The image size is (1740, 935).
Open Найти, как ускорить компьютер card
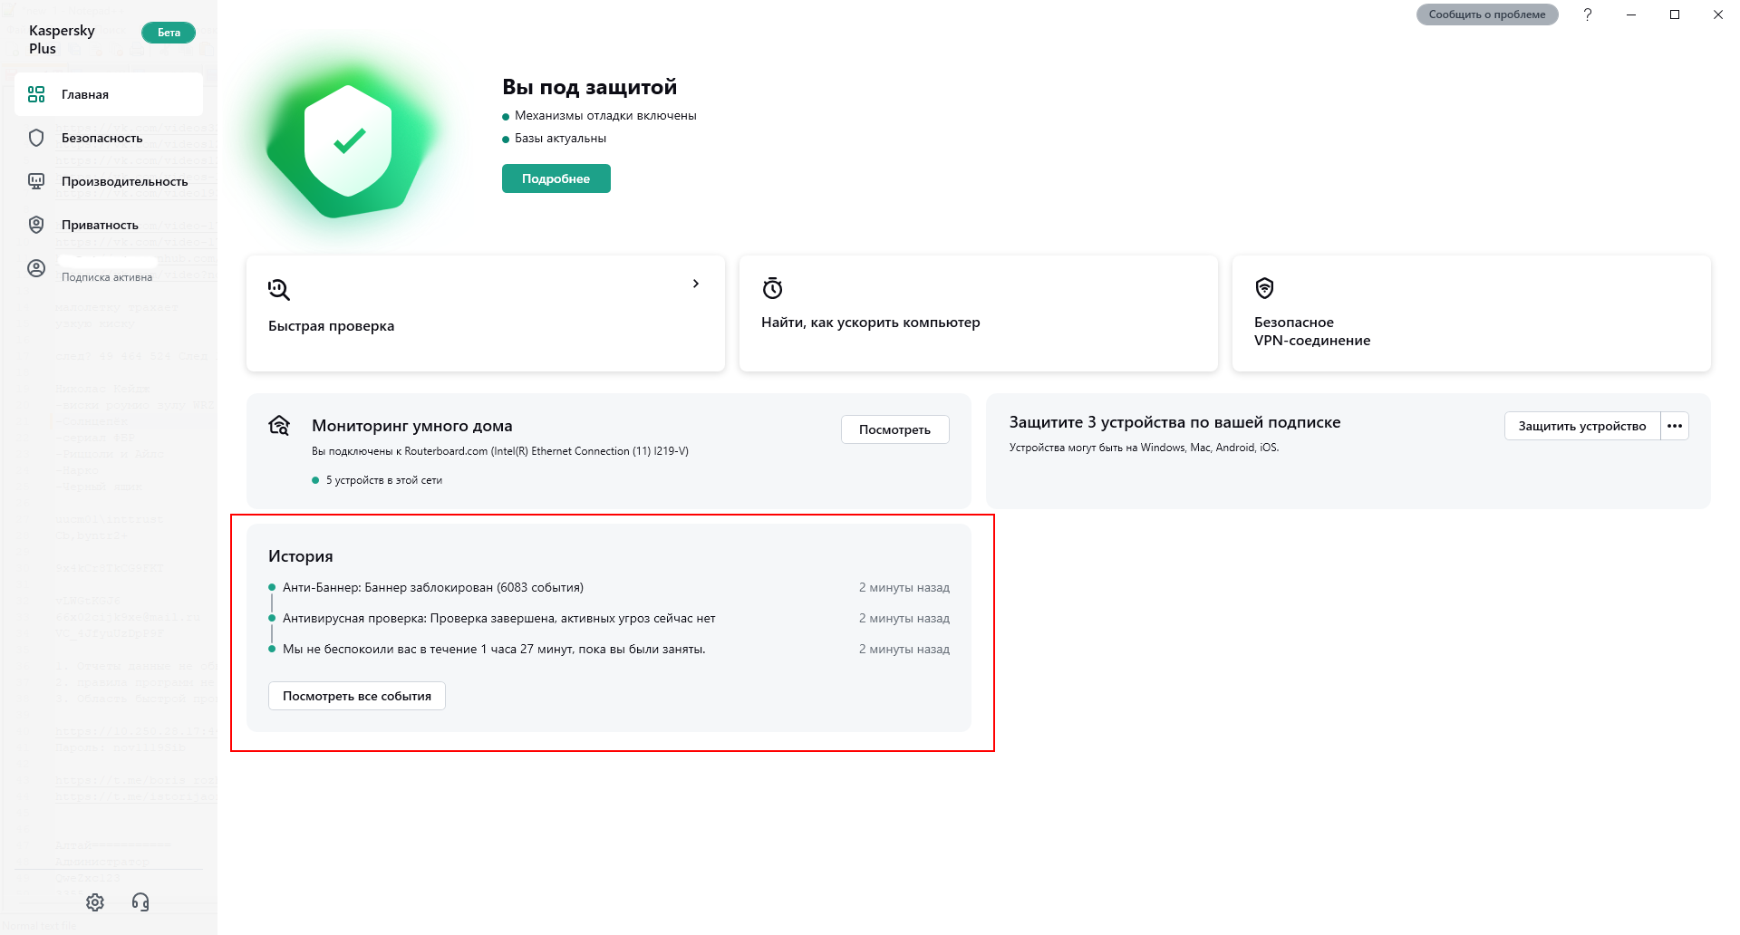(979, 313)
